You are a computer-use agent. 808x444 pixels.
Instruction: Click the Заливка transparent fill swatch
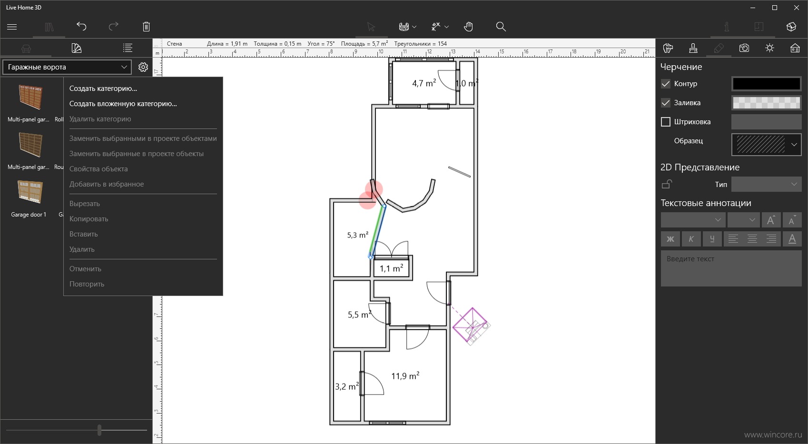pos(766,103)
